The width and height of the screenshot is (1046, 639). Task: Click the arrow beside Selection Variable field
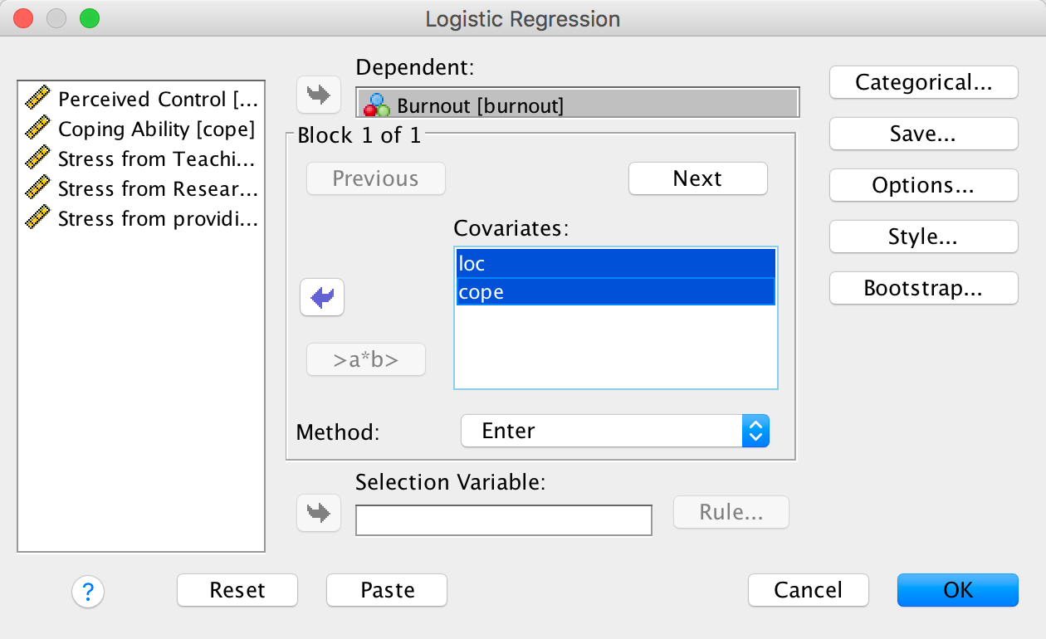[319, 513]
